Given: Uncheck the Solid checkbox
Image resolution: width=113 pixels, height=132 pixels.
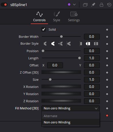Looking at the screenshot, I should pos(44,29).
